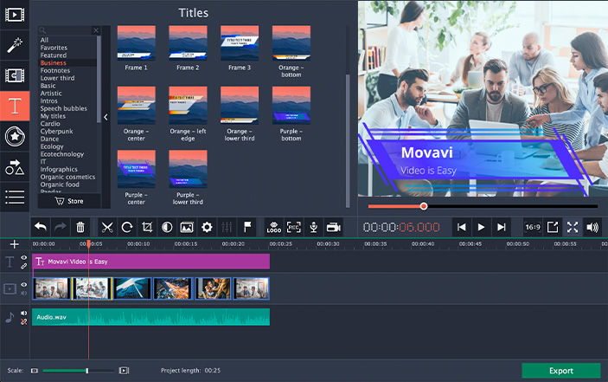The height and width of the screenshot is (382, 608).
Task: Click the timeline playhead marker
Action: pyautogui.click(x=89, y=243)
